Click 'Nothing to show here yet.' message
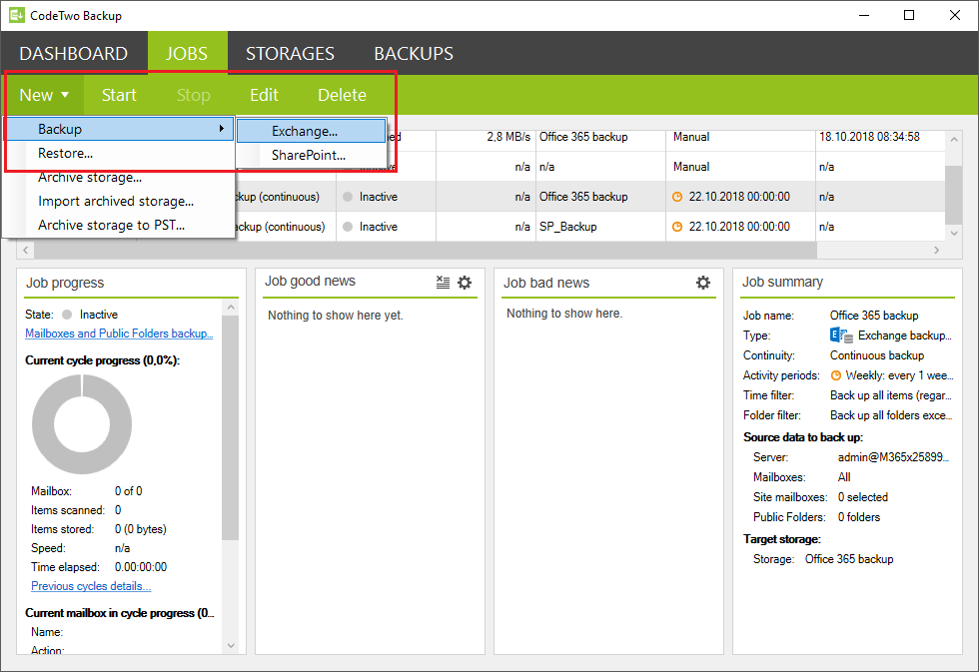Viewport: 979px width, 672px height. click(336, 316)
